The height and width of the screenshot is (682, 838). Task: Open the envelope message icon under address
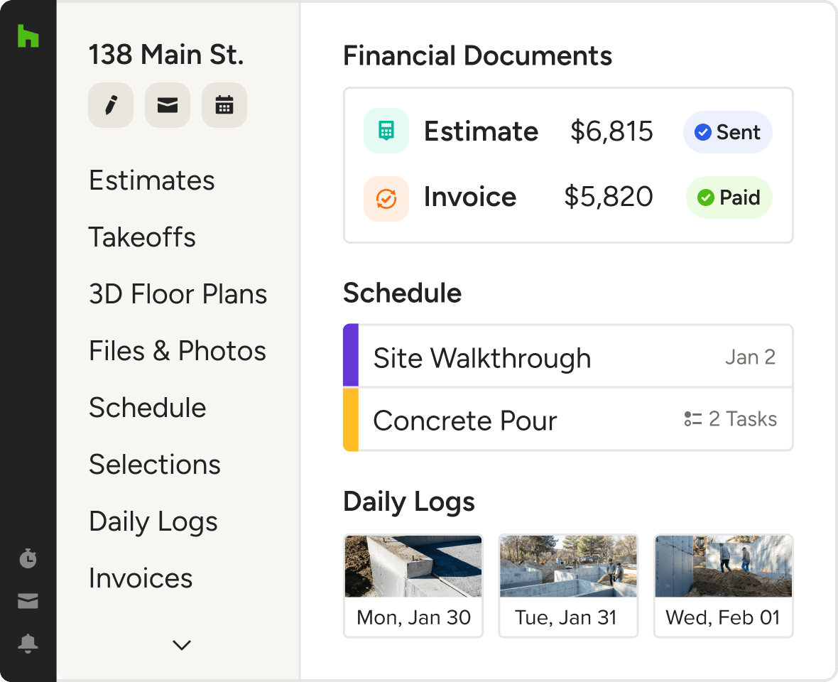pos(168,106)
